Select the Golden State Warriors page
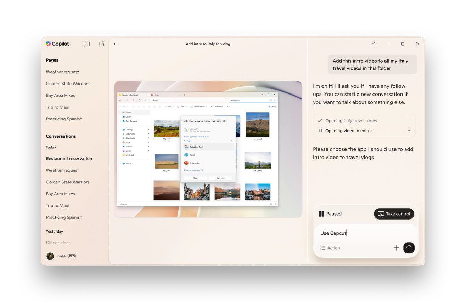The width and height of the screenshot is (466, 302). [x=67, y=84]
